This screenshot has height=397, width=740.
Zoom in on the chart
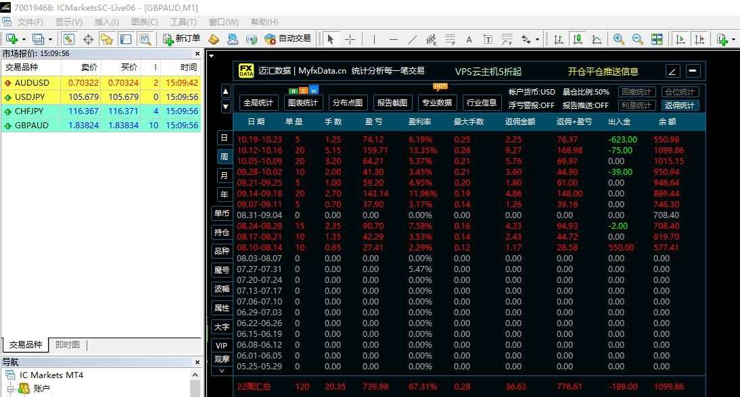619,39
